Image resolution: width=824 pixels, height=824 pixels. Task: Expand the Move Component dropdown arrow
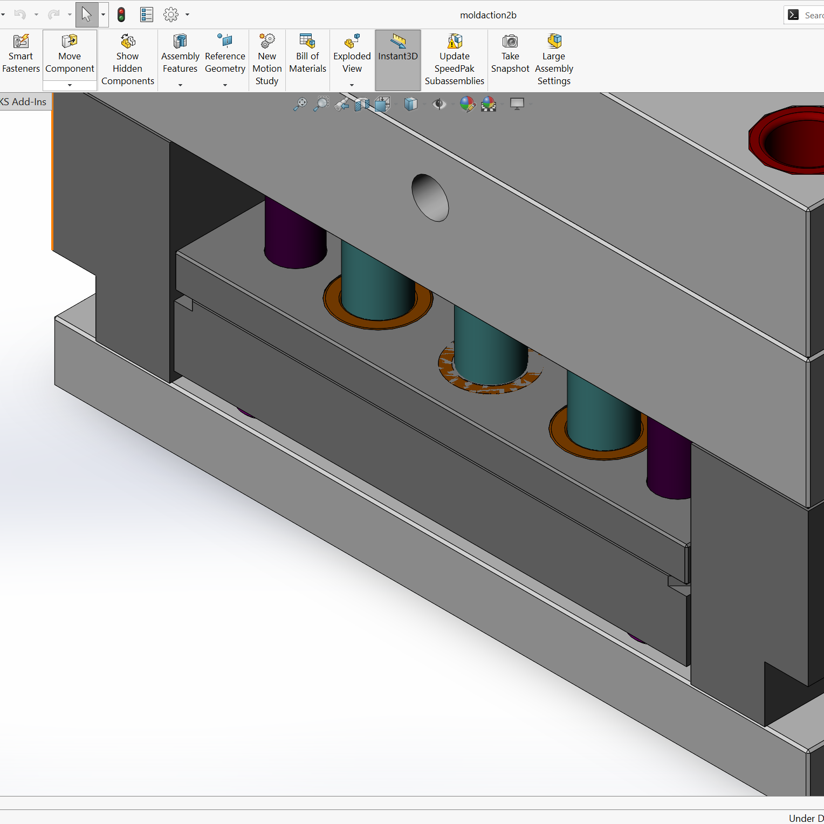pos(70,85)
